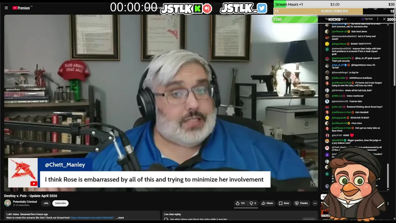Share the video

click(x=267, y=203)
